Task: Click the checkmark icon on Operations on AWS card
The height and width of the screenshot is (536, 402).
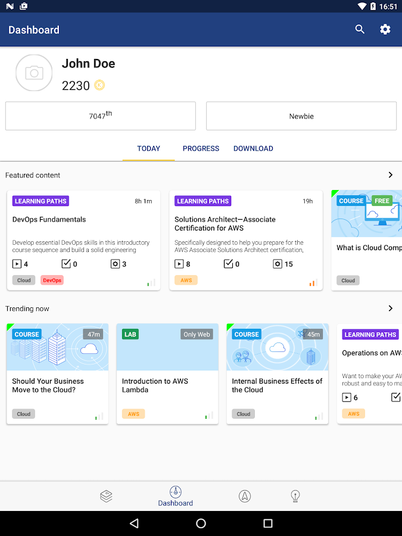Action: pyautogui.click(x=396, y=397)
